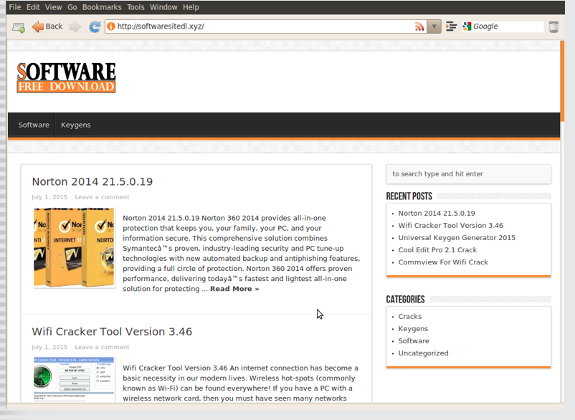This screenshot has height=420, width=575.
Task: Click the site search input field
Action: pyautogui.click(x=468, y=174)
